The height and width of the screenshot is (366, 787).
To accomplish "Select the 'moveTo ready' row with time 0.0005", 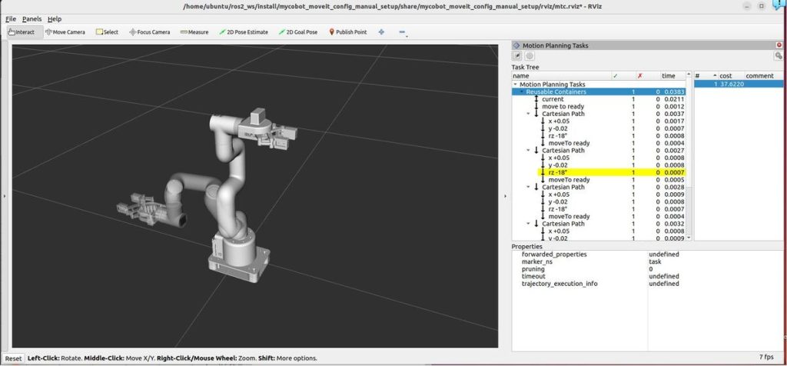I will tap(599, 180).
